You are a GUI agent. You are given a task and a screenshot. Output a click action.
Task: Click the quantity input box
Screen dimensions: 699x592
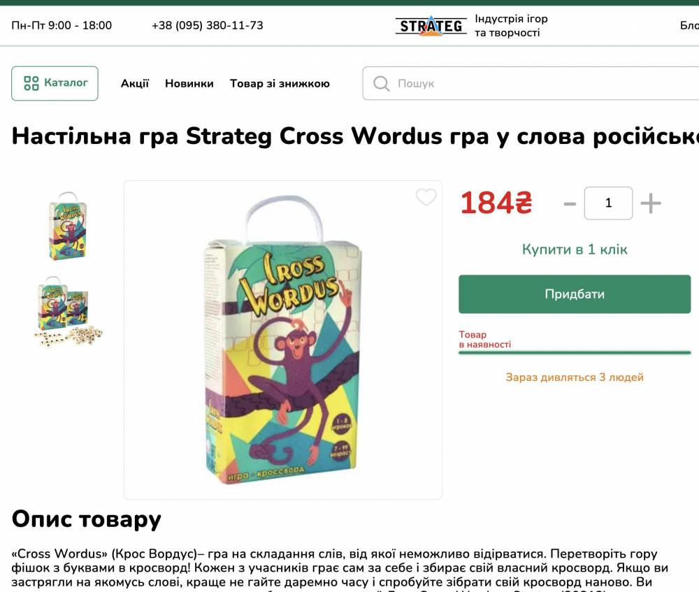(x=608, y=203)
